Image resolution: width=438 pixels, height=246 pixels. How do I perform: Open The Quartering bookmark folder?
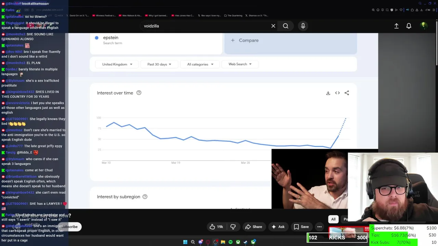tap(233, 15)
